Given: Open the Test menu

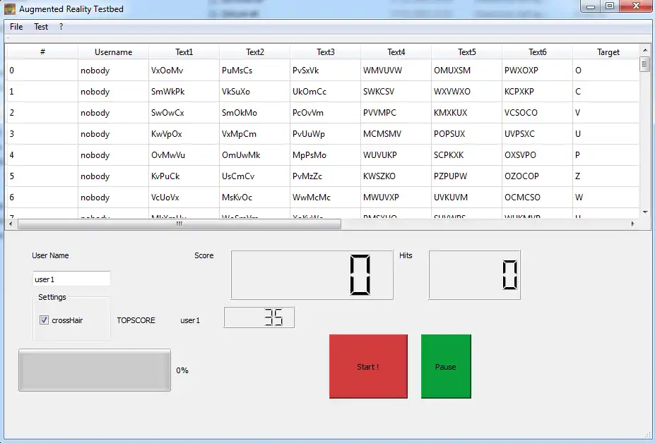Looking at the screenshot, I should pyautogui.click(x=41, y=27).
